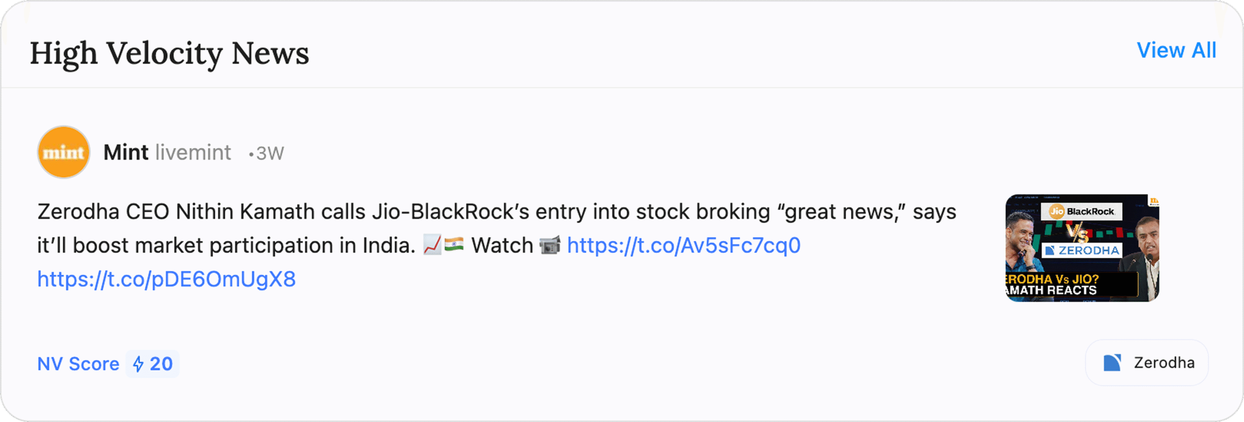Open the Zerodha vs Jio video thumbnail
The width and height of the screenshot is (1244, 422).
click(x=1082, y=248)
